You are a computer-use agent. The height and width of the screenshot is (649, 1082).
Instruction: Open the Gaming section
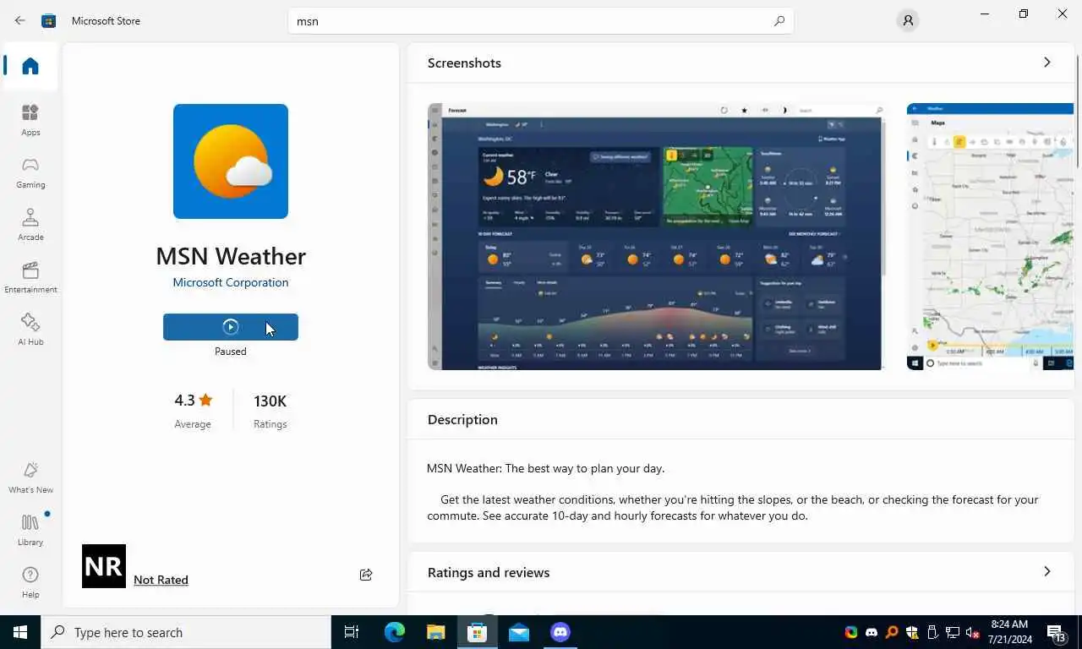(x=30, y=172)
